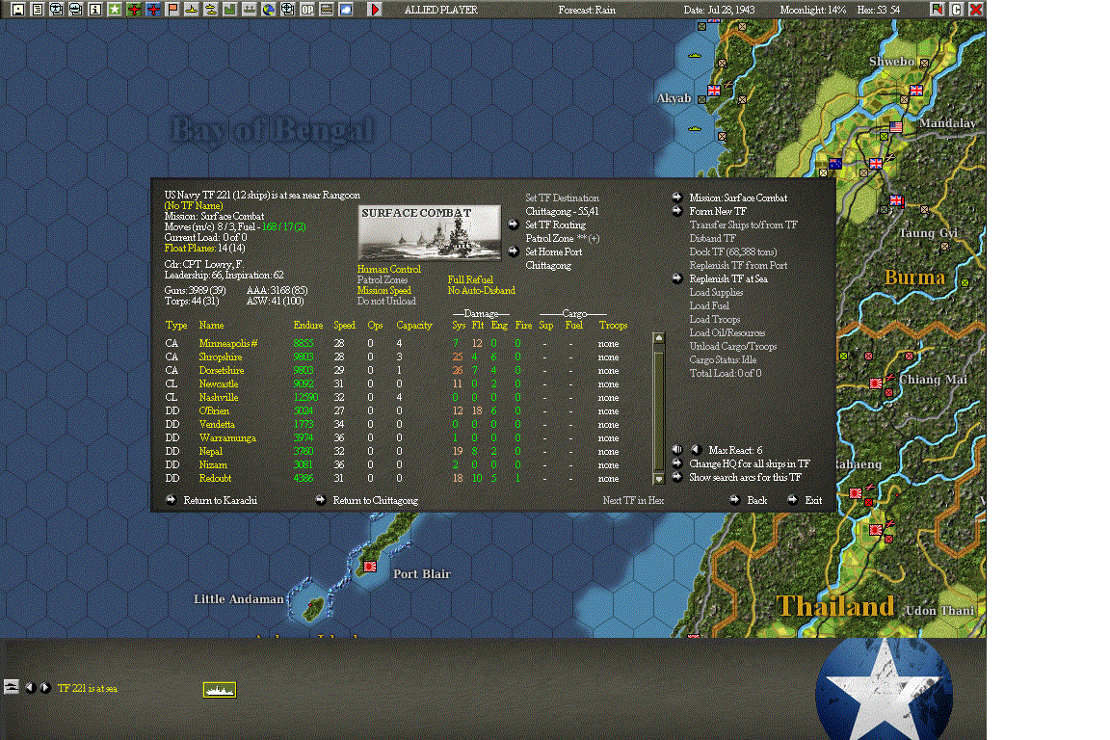Image resolution: width=1110 pixels, height=740 pixels.
Task: Click arrow beside Change HQ for all ships
Action: pos(676,463)
